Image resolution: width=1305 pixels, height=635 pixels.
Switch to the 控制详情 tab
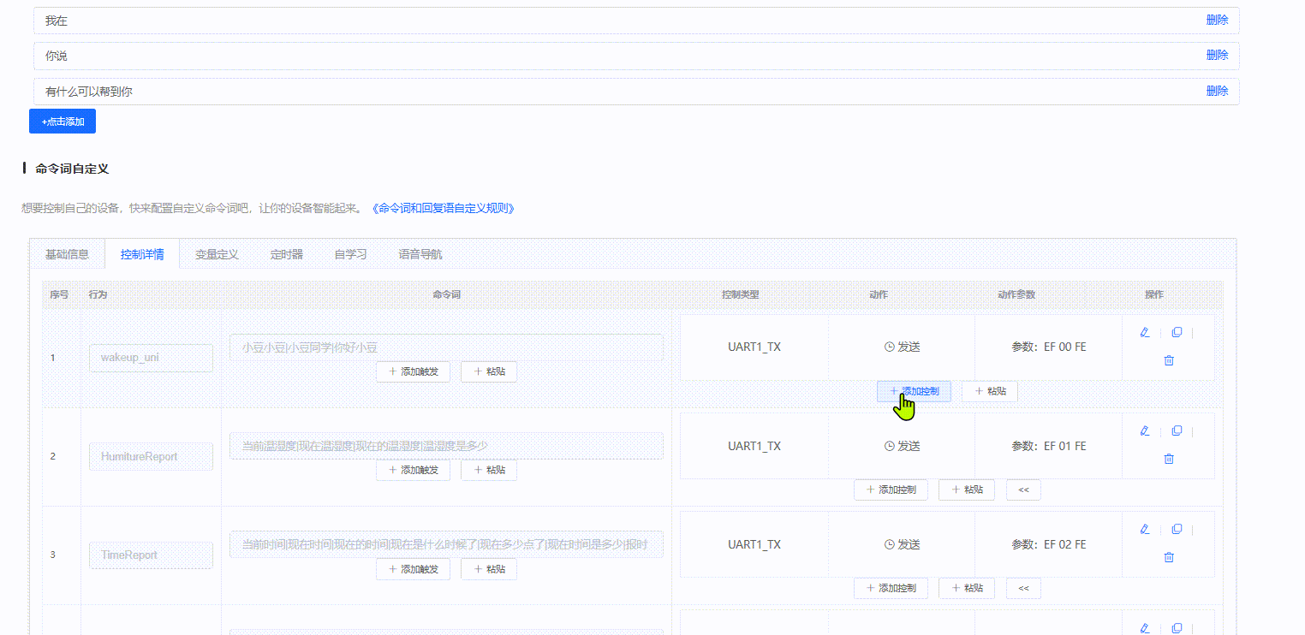[x=142, y=254]
